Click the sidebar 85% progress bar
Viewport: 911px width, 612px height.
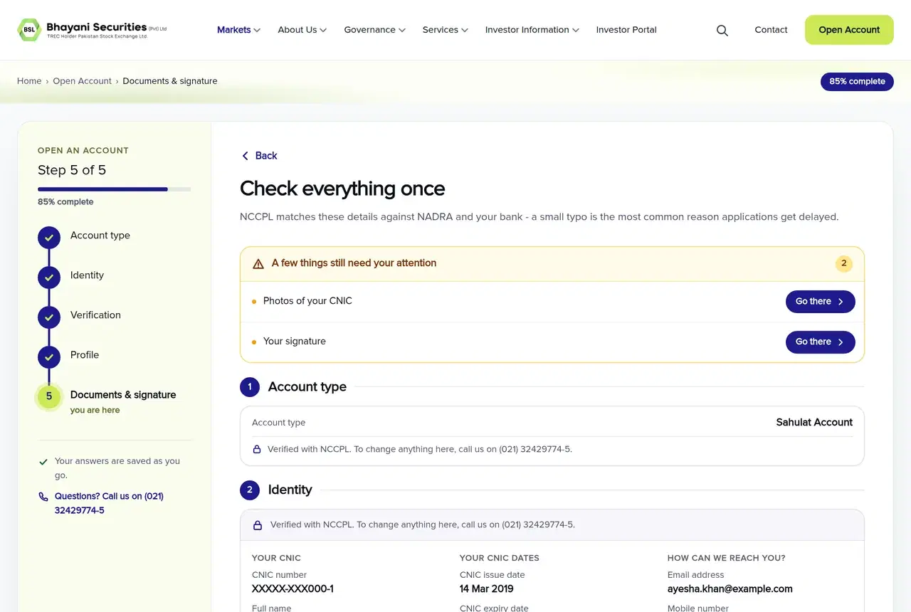(114, 189)
